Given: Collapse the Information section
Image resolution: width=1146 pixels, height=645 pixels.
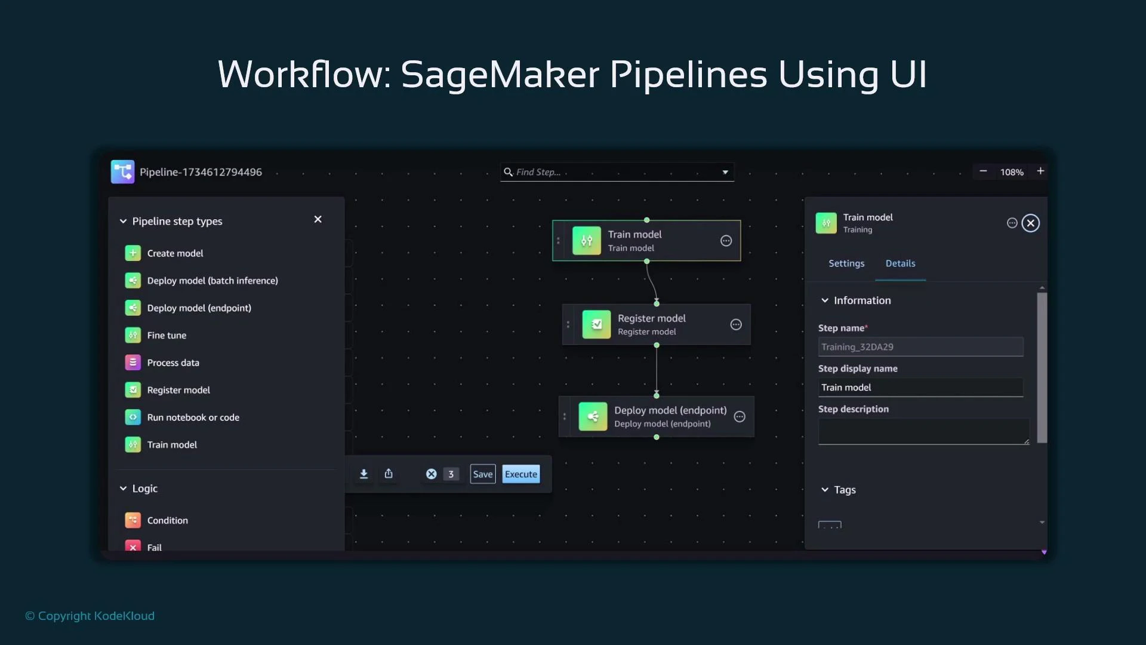Looking at the screenshot, I should (825, 300).
